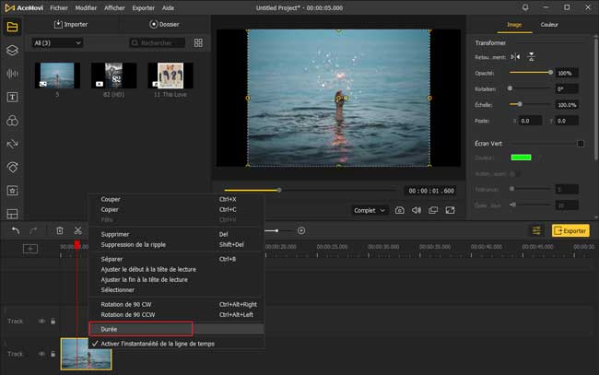The width and height of the screenshot is (599, 375).
Task: Open the Audio waveform panel icon
Action: coord(12,74)
